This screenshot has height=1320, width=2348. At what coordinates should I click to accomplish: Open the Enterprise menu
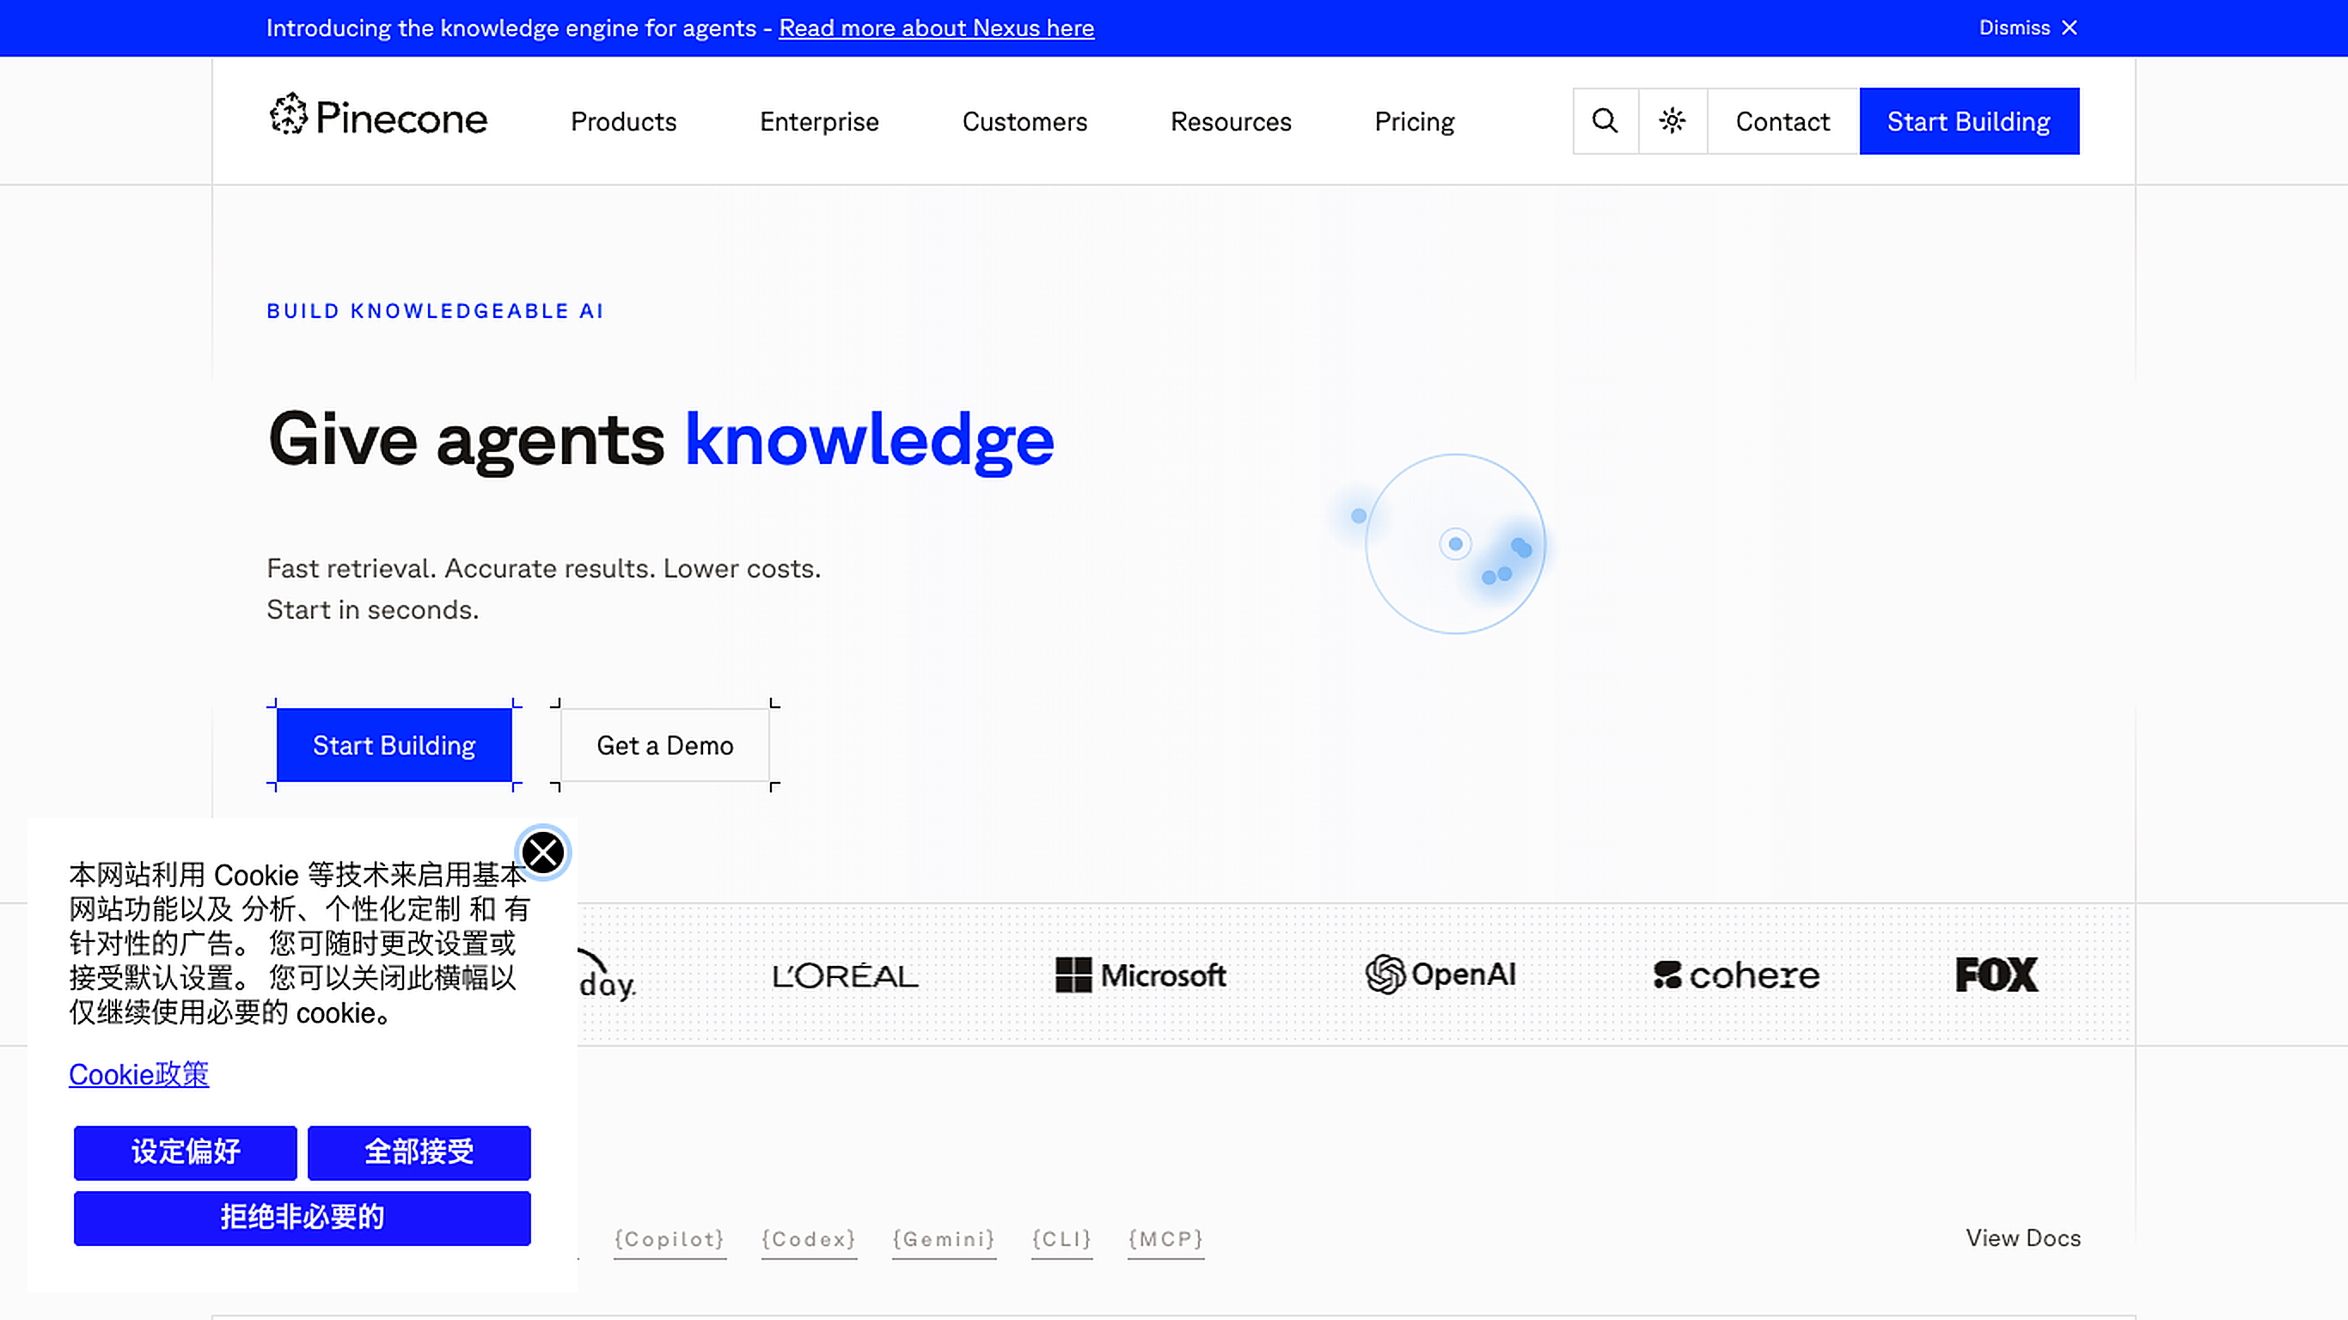pyautogui.click(x=819, y=121)
